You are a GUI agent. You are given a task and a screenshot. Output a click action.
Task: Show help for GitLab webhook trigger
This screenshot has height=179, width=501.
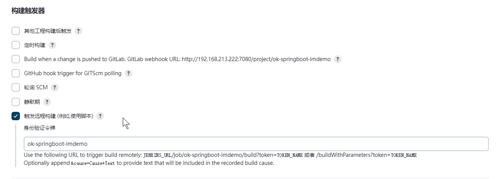pyautogui.click(x=338, y=59)
